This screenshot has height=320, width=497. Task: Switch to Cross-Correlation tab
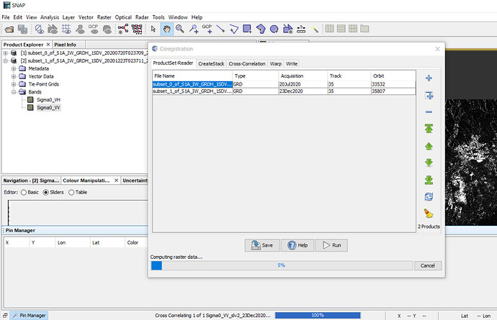point(247,63)
